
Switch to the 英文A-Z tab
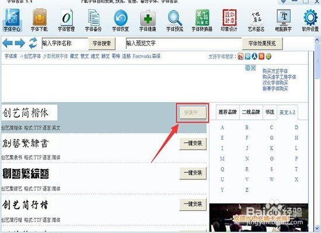[287, 112]
